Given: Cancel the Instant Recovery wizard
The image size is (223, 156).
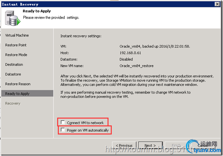Looking at the screenshot, I should tap(202, 146).
